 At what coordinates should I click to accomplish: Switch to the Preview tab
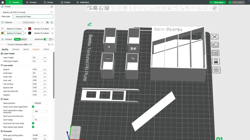(31, 2)
